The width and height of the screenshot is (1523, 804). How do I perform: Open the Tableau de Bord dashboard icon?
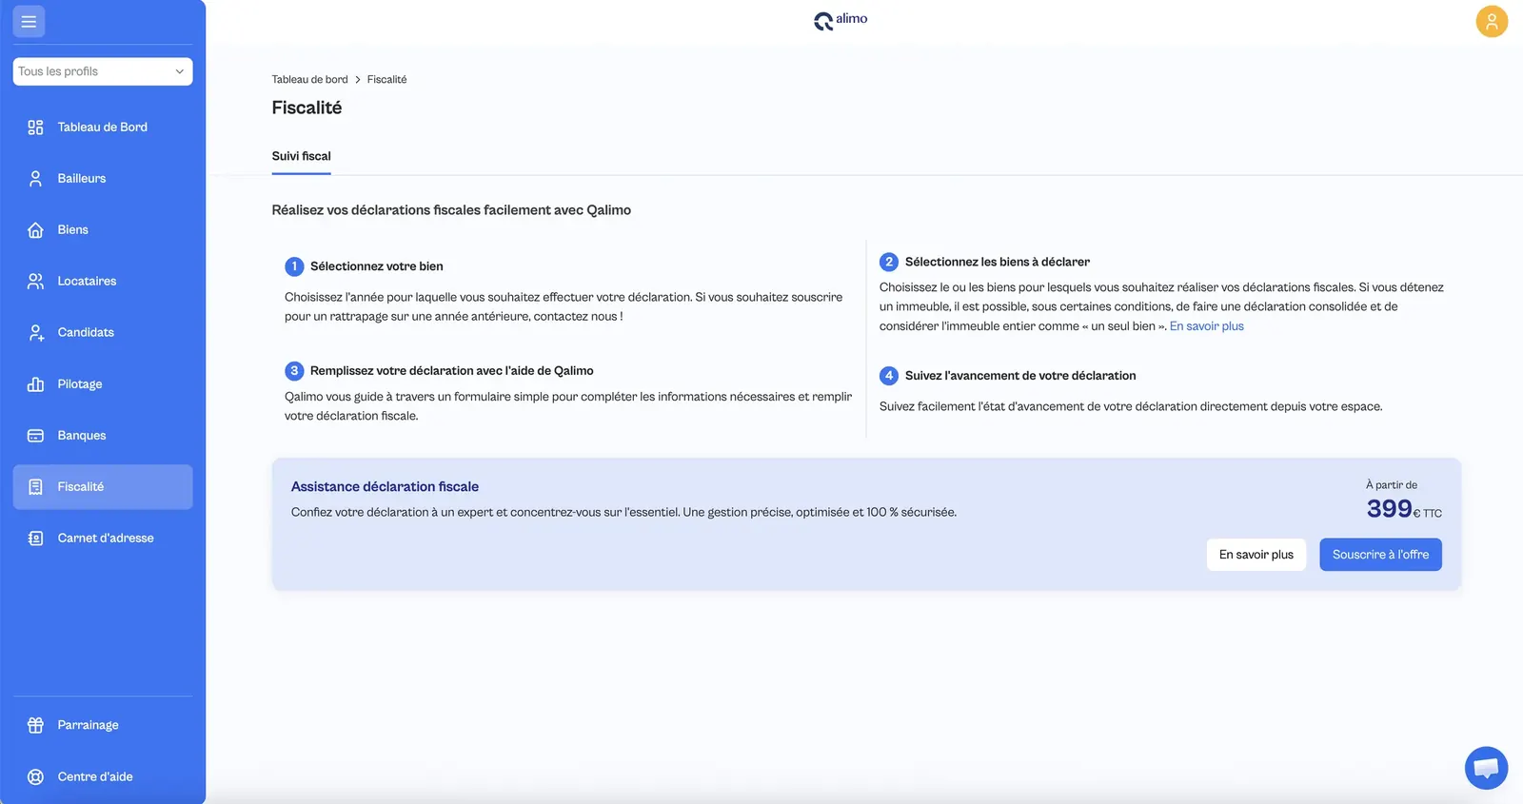pyautogui.click(x=35, y=127)
